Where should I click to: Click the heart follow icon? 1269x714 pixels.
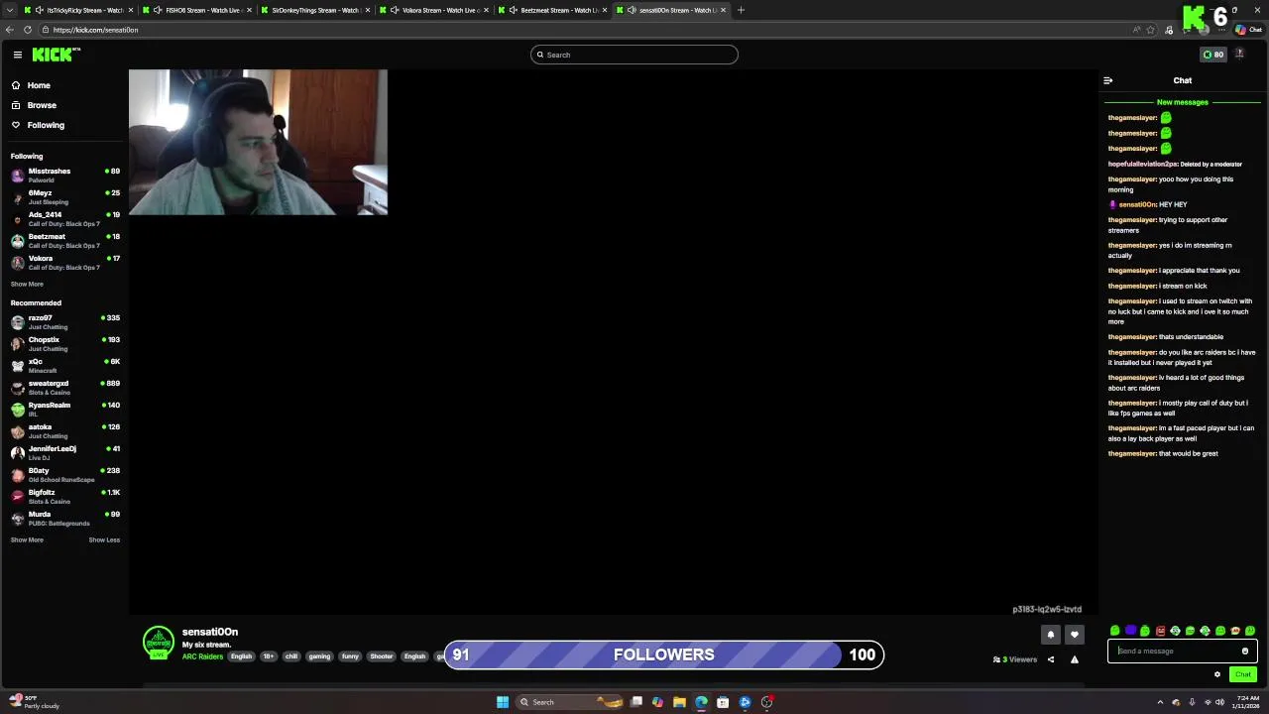1075,635
